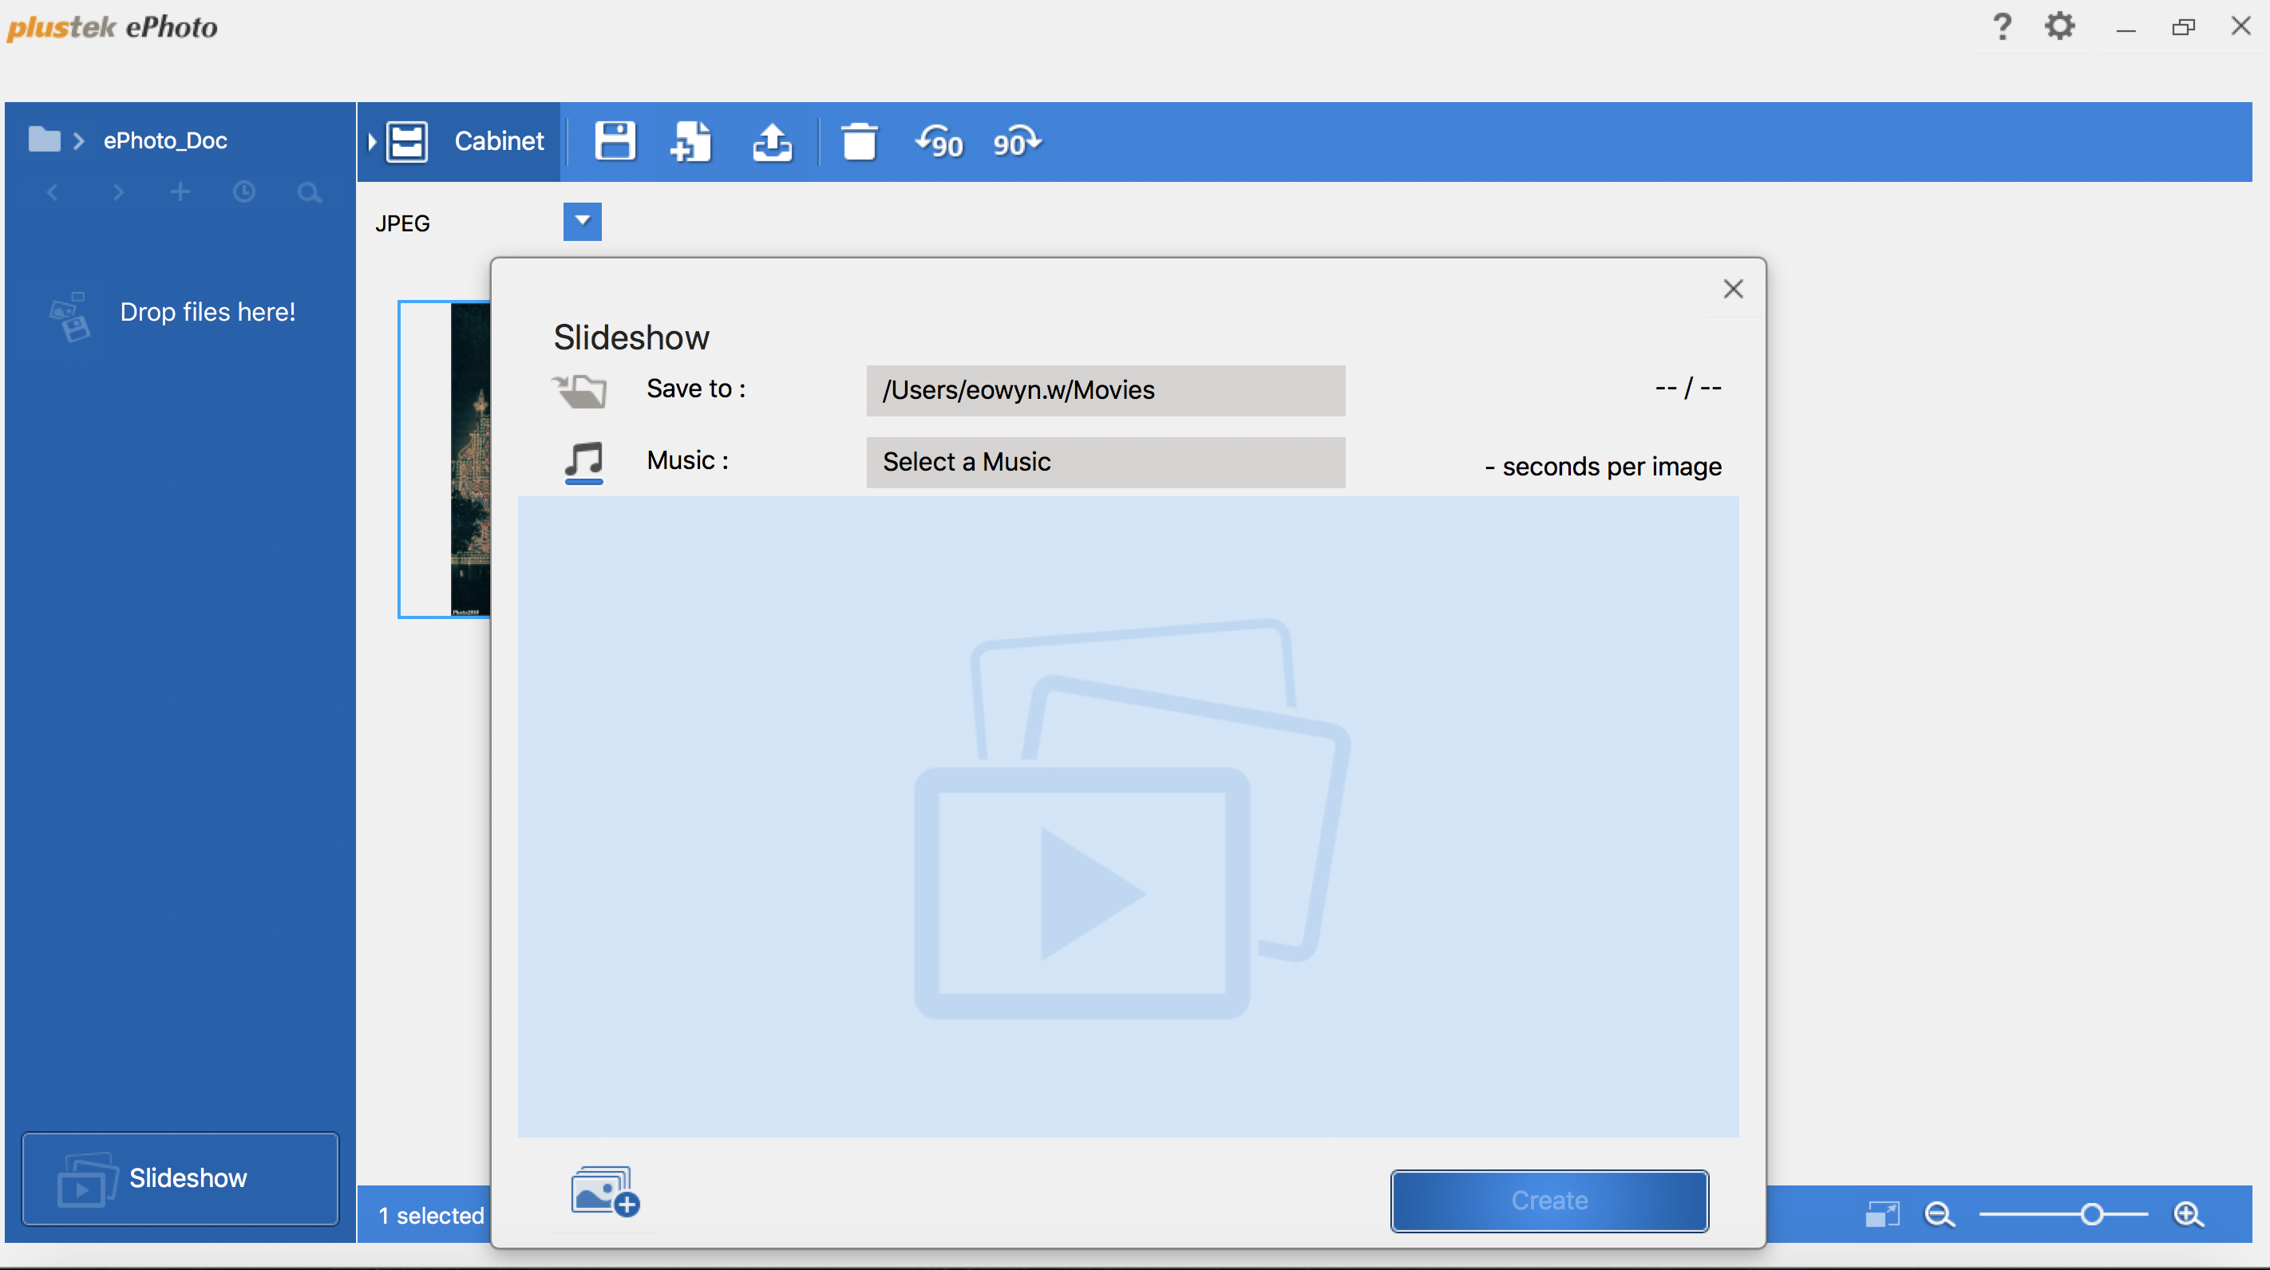Click the Slideshow button in sidebar
2270x1270 pixels.
point(180,1177)
